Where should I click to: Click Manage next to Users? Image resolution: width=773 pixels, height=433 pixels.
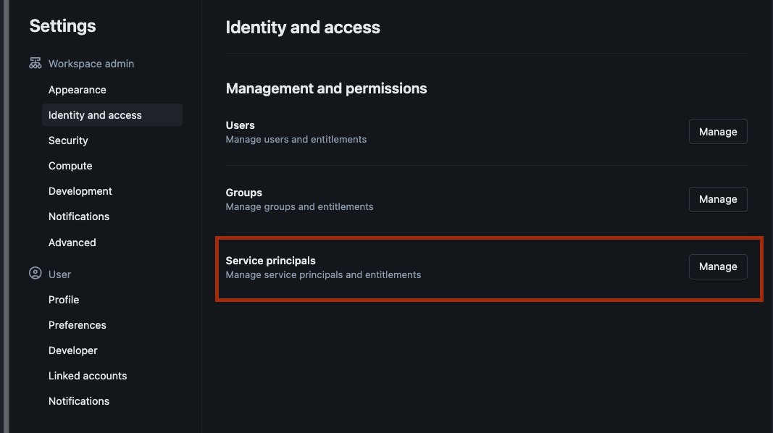[x=718, y=131]
